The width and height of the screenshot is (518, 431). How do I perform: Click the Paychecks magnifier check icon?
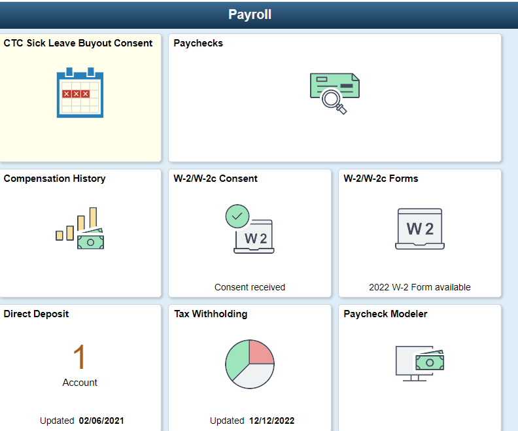pyautogui.click(x=334, y=93)
